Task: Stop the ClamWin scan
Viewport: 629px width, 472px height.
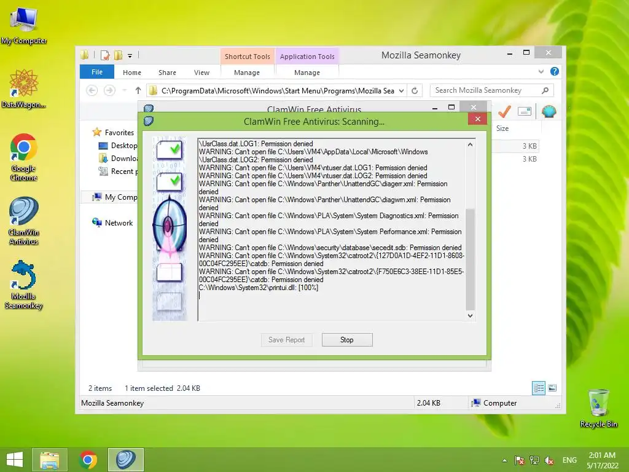Action: click(347, 340)
